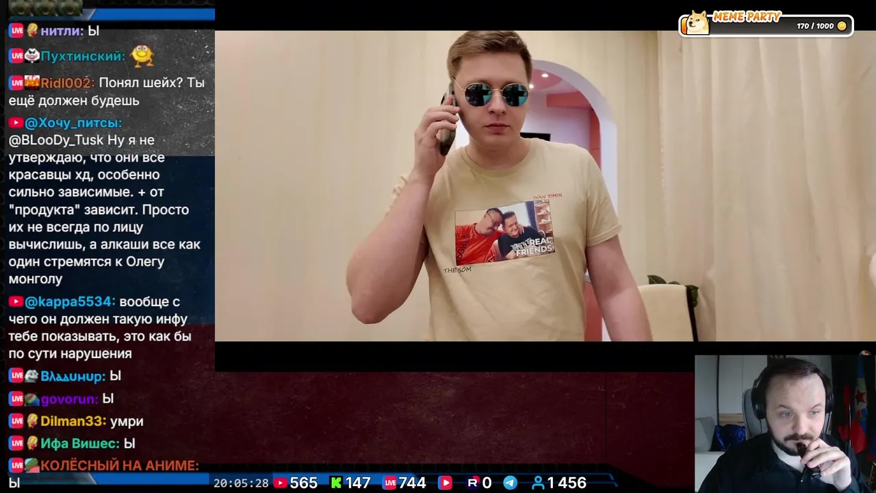This screenshot has width=876, height=493.
Task: Click the avatar next to Dilman33
Action: coord(32,421)
